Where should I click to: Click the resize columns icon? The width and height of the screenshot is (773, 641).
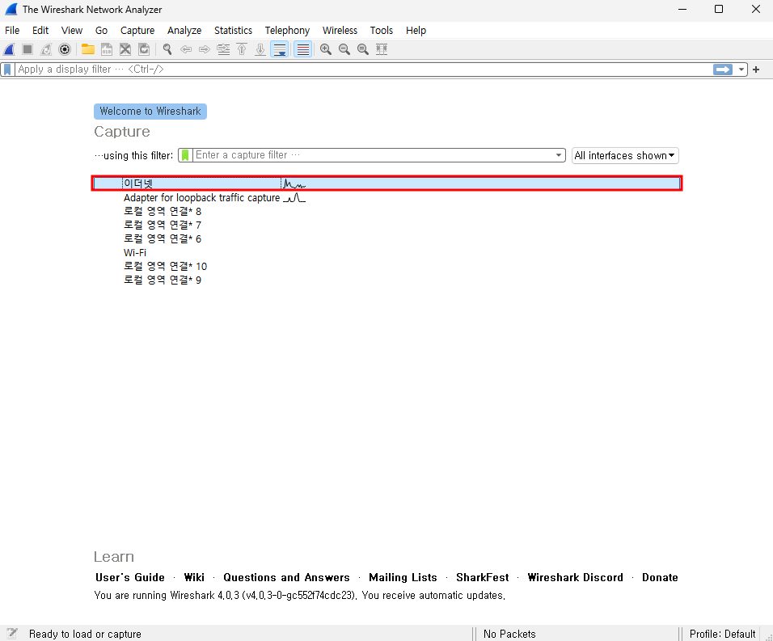(382, 49)
